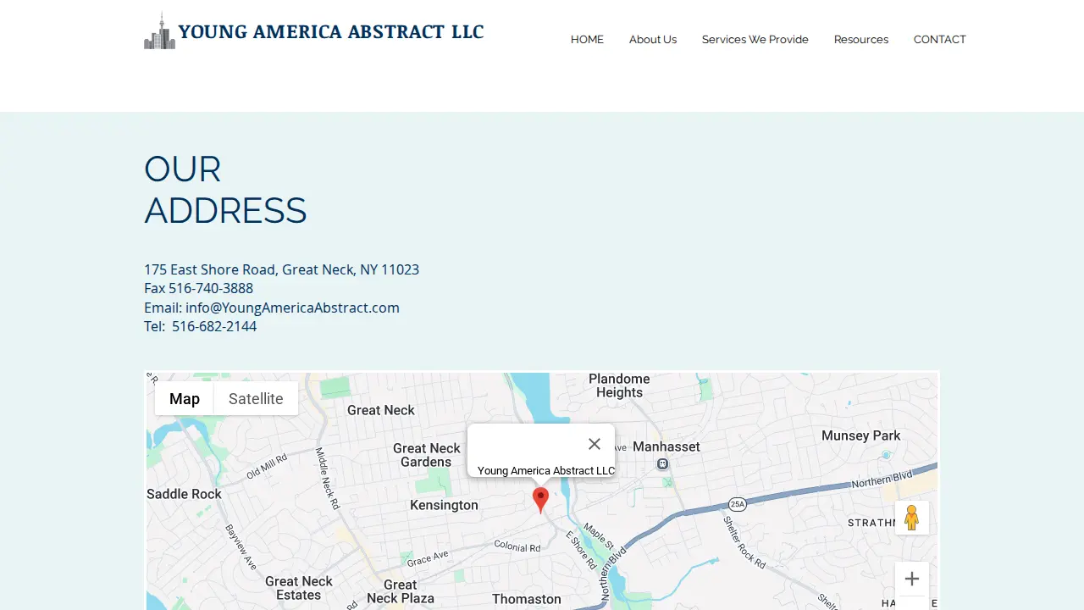Viewport: 1084px width, 610px height.
Task: Click the Munsey Park map label
Action: (x=861, y=435)
